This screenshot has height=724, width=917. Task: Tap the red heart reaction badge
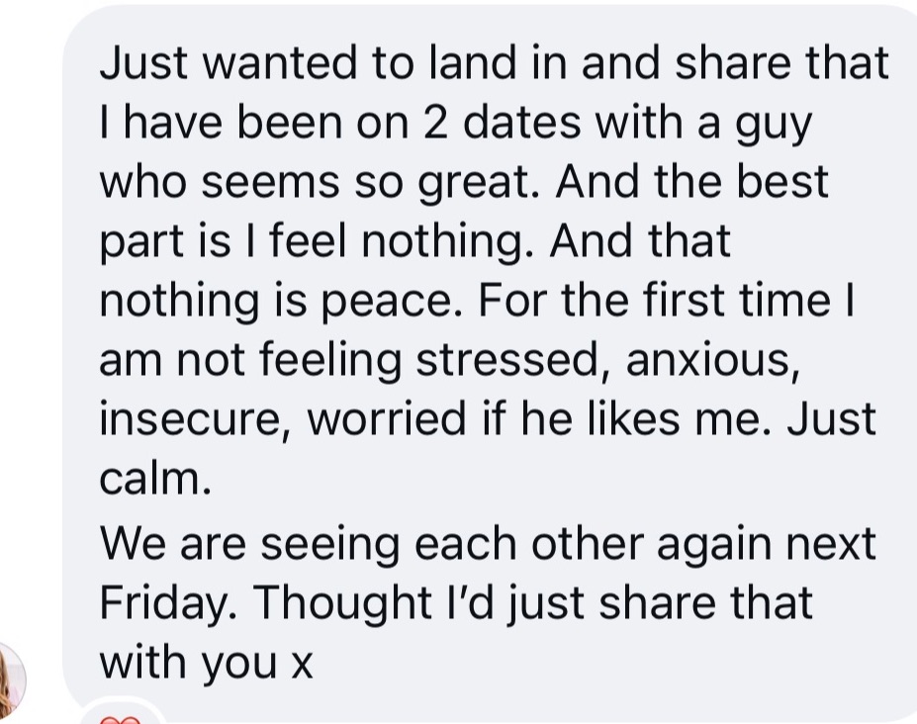[120, 717]
